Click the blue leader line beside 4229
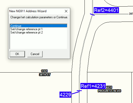The height and width of the screenshot is (103, 133). pyautogui.click(x=76, y=93)
